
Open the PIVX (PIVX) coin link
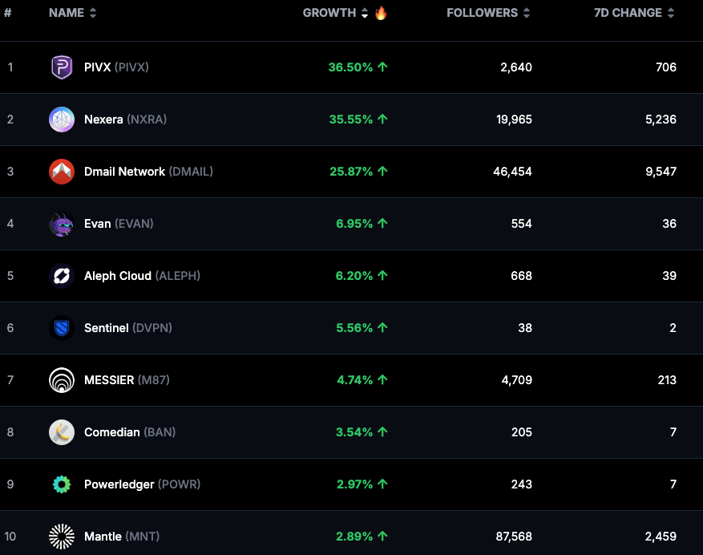[116, 67]
